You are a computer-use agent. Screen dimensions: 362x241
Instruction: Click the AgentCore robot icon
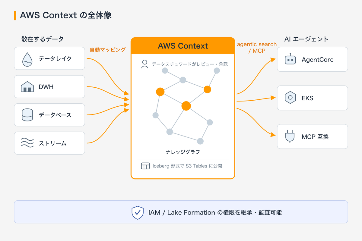click(290, 60)
